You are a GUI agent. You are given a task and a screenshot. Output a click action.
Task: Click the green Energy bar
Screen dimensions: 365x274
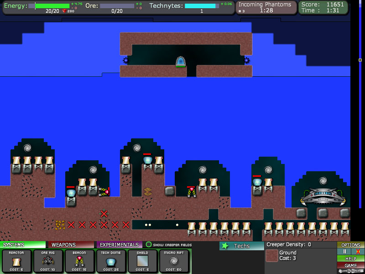(x=49, y=6)
